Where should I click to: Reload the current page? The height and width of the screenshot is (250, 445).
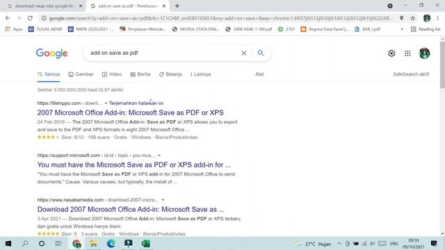[30, 18]
